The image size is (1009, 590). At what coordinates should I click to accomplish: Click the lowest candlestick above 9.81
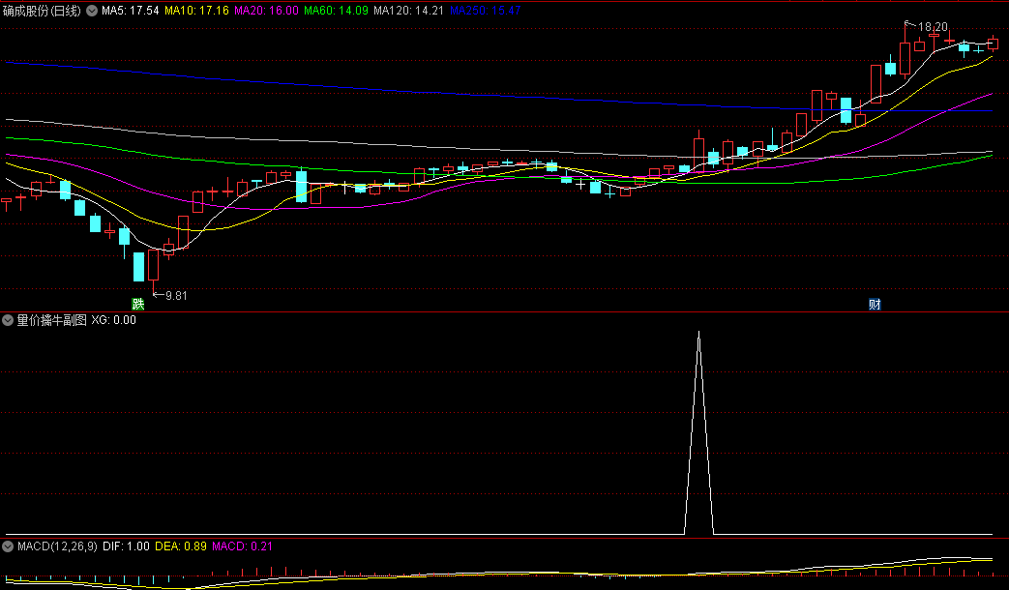click(153, 265)
